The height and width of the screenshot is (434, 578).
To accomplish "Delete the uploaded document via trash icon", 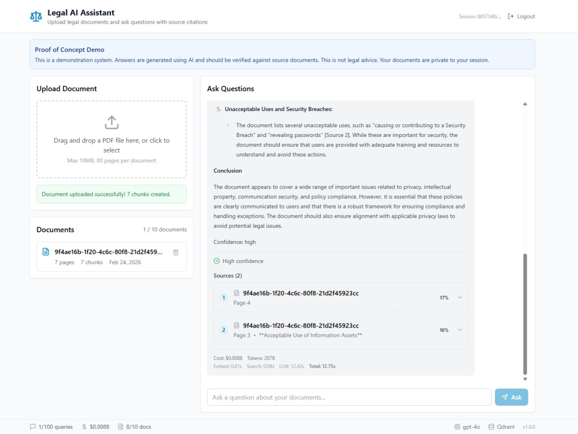I will pos(176,253).
